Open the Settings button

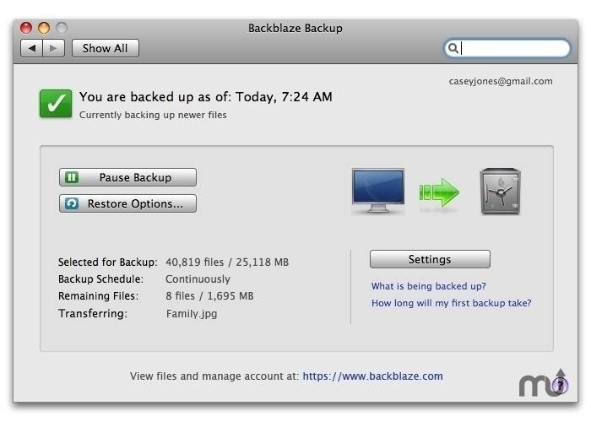[x=430, y=259]
